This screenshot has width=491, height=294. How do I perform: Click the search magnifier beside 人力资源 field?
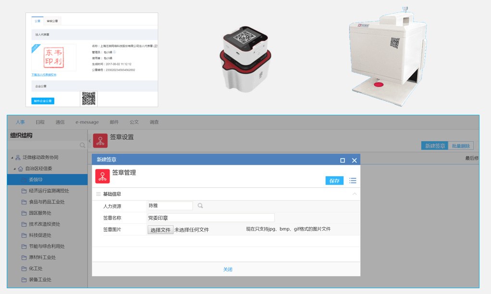coord(200,206)
